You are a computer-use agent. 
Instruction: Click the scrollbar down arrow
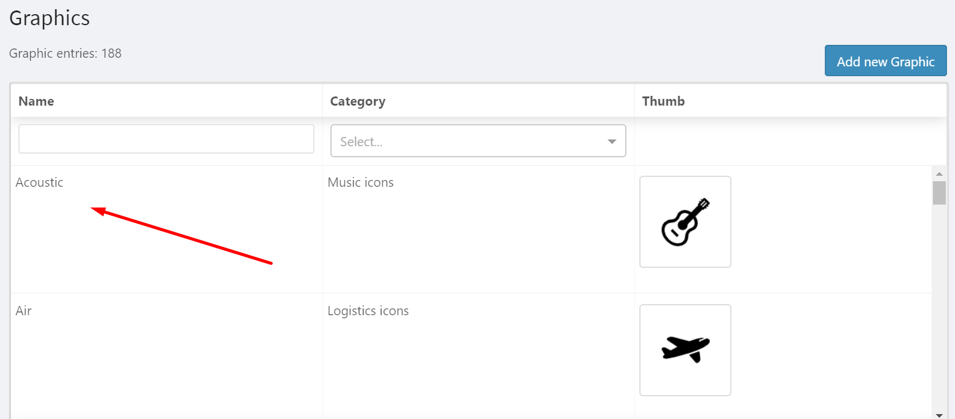[x=939, y=415]
